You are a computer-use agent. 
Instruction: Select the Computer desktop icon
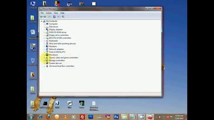(33, 5)
